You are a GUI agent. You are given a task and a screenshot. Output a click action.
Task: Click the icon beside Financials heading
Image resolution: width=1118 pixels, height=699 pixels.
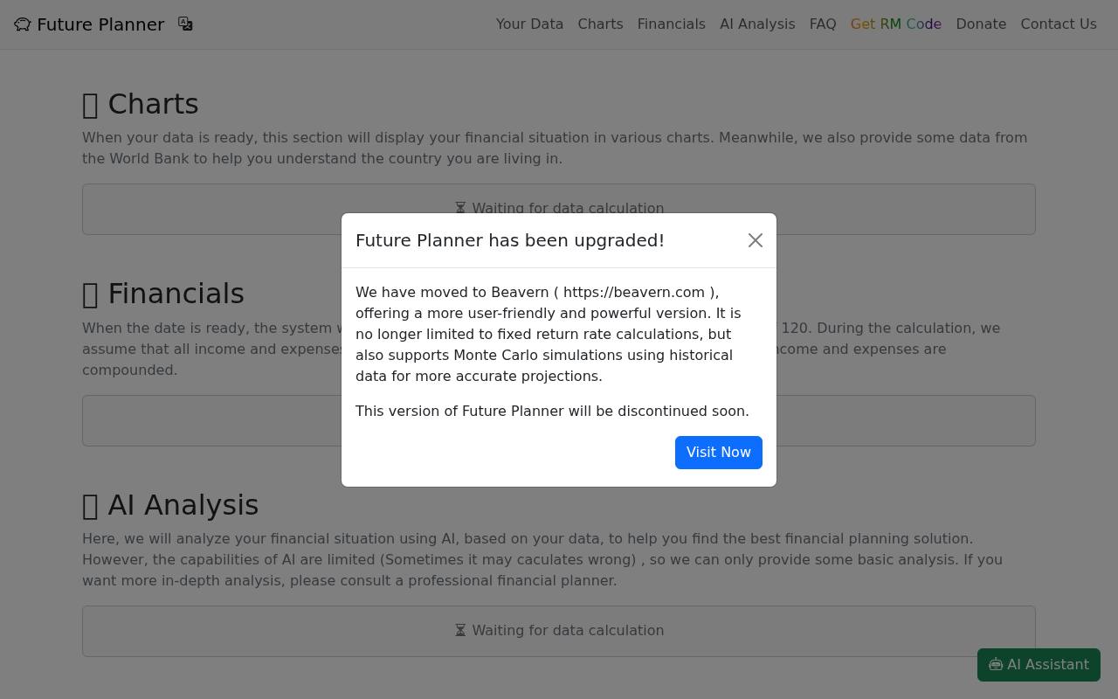pyautogui.click(x=90, y=294)
